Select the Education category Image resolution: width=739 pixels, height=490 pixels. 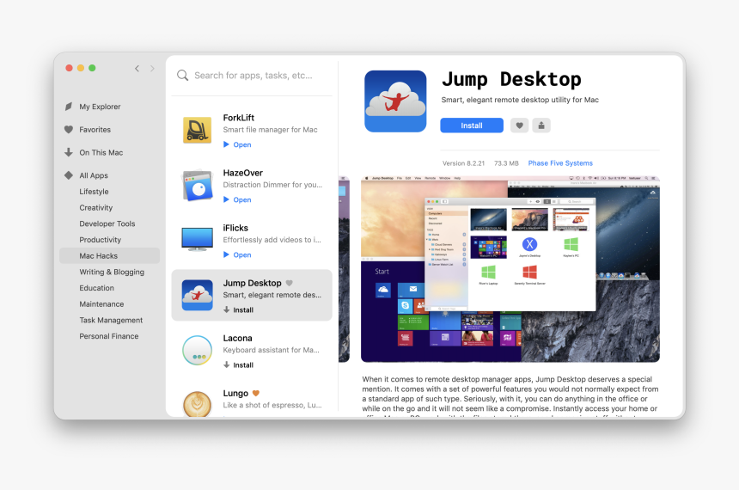coord(96,288)
